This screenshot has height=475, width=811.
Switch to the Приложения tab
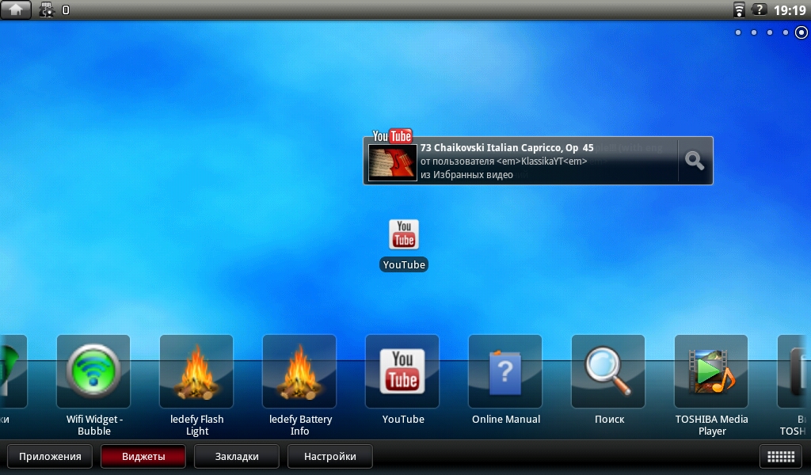point(50,456)
